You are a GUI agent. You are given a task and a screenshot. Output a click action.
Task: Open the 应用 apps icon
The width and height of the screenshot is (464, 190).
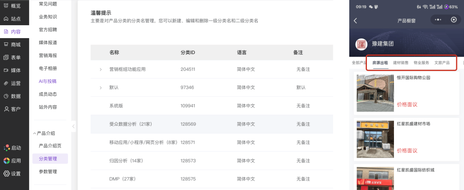6,161
